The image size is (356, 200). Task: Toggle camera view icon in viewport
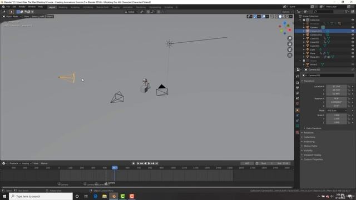(x=290, y=49)
